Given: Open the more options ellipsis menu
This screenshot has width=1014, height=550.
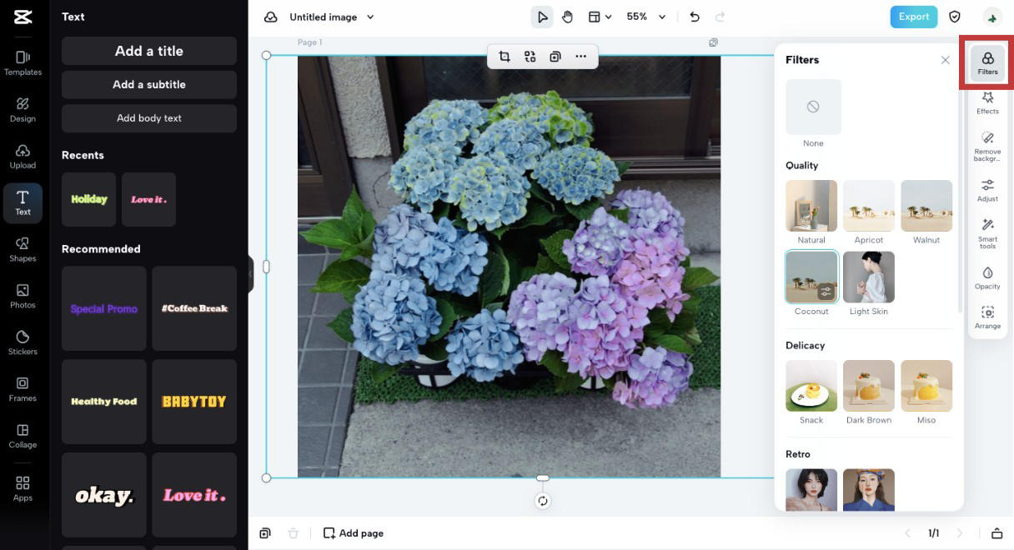Looking at the screenshot, I should 581,57.
